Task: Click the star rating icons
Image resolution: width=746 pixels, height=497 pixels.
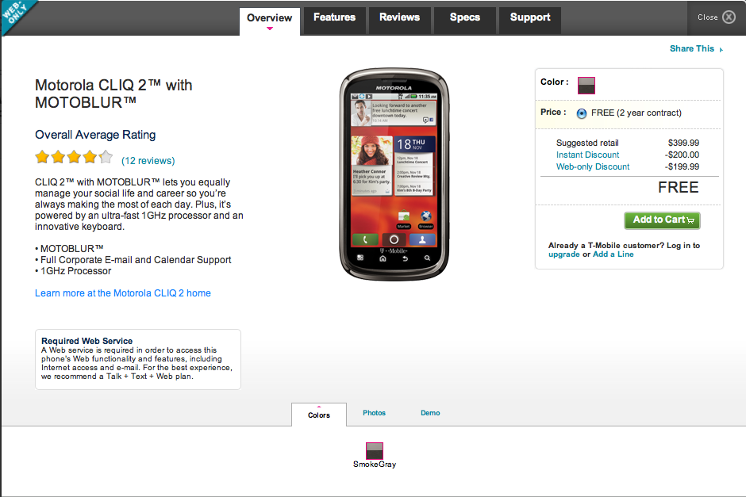Action: (x=74, y=157)
